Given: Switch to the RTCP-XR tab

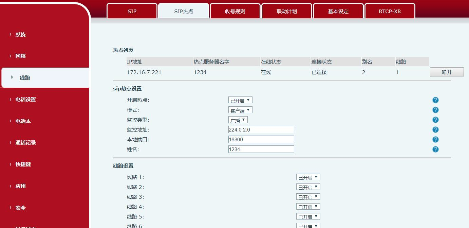Looking at the screenshot, I should coord(390,11).
